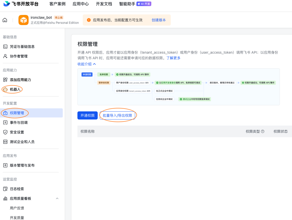
Task: Click the 权限名称 column header
Action: pos(88,131)
